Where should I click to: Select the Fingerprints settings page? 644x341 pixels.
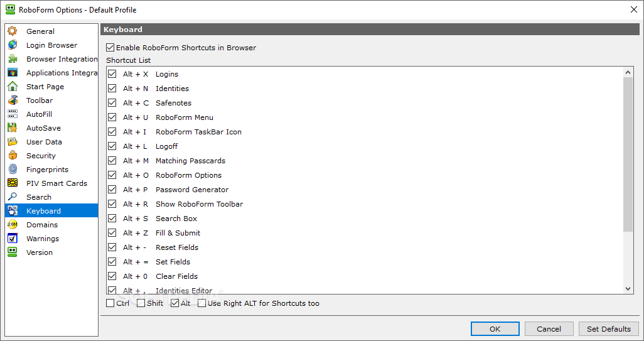click(51, 170)
